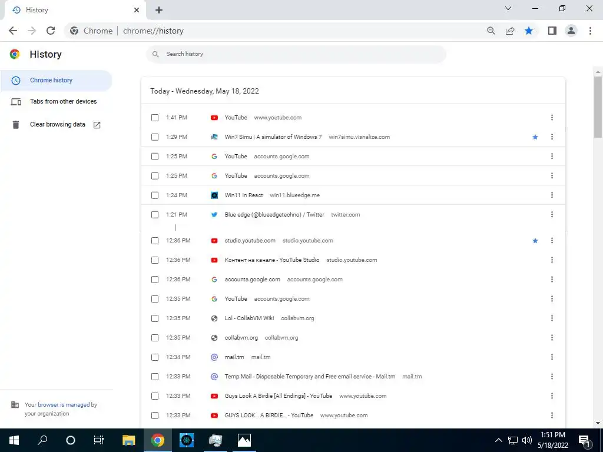Screen dimensions: 603x452
Task: Open more actions for Win11 in React entry
Action: (x=552, y=195)
